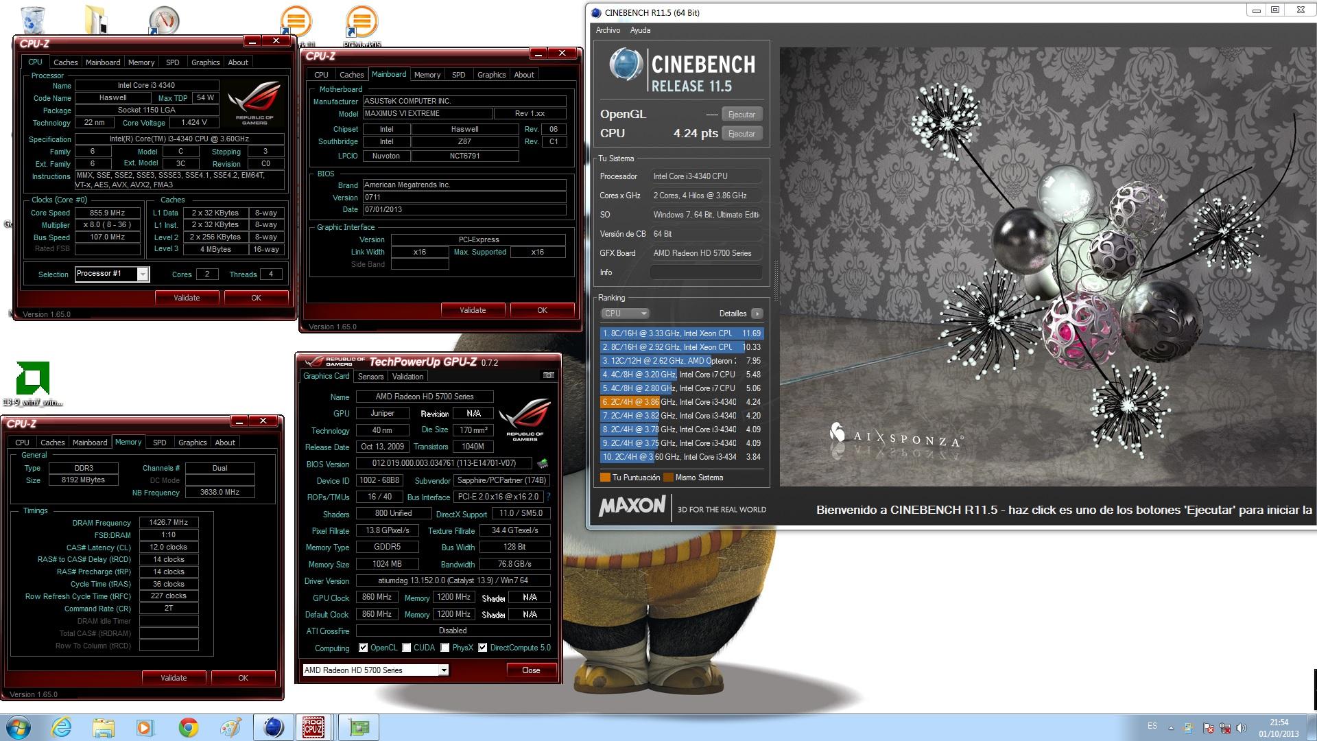Image resolution: width=1317 pixels, height=741 pixels.
Task: Open the Cinebench ranking CPU dropdown
Action: (x=625, y=314)
